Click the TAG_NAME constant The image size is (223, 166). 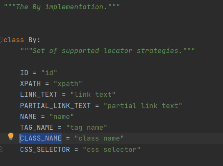coord(37,127)
